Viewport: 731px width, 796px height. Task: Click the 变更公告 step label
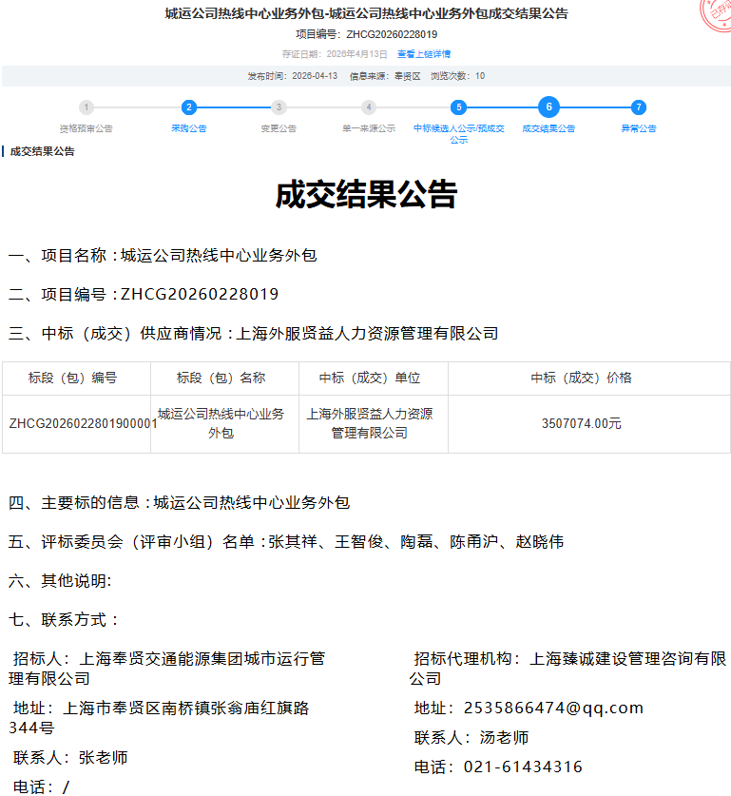coord(279,128)
